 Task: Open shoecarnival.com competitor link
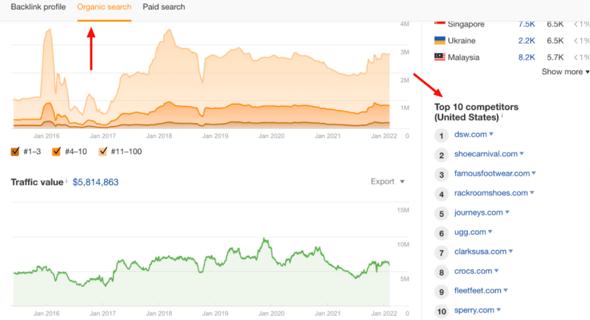coord(486,154)
